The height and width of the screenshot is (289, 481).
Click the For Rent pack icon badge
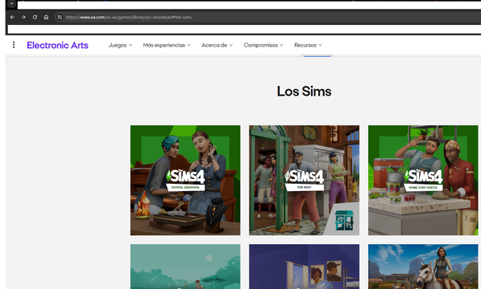[x=344, y=220]
